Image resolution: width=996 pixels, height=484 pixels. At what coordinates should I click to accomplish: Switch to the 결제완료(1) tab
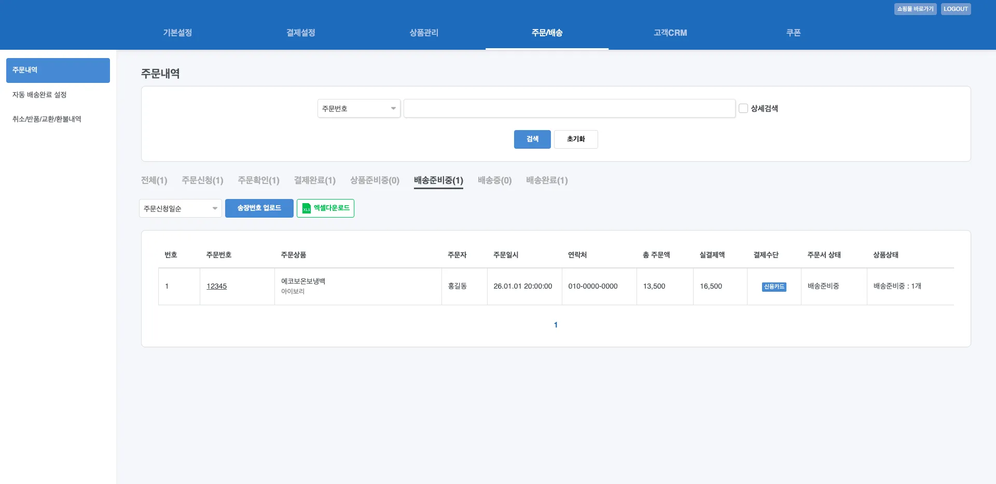314,180
